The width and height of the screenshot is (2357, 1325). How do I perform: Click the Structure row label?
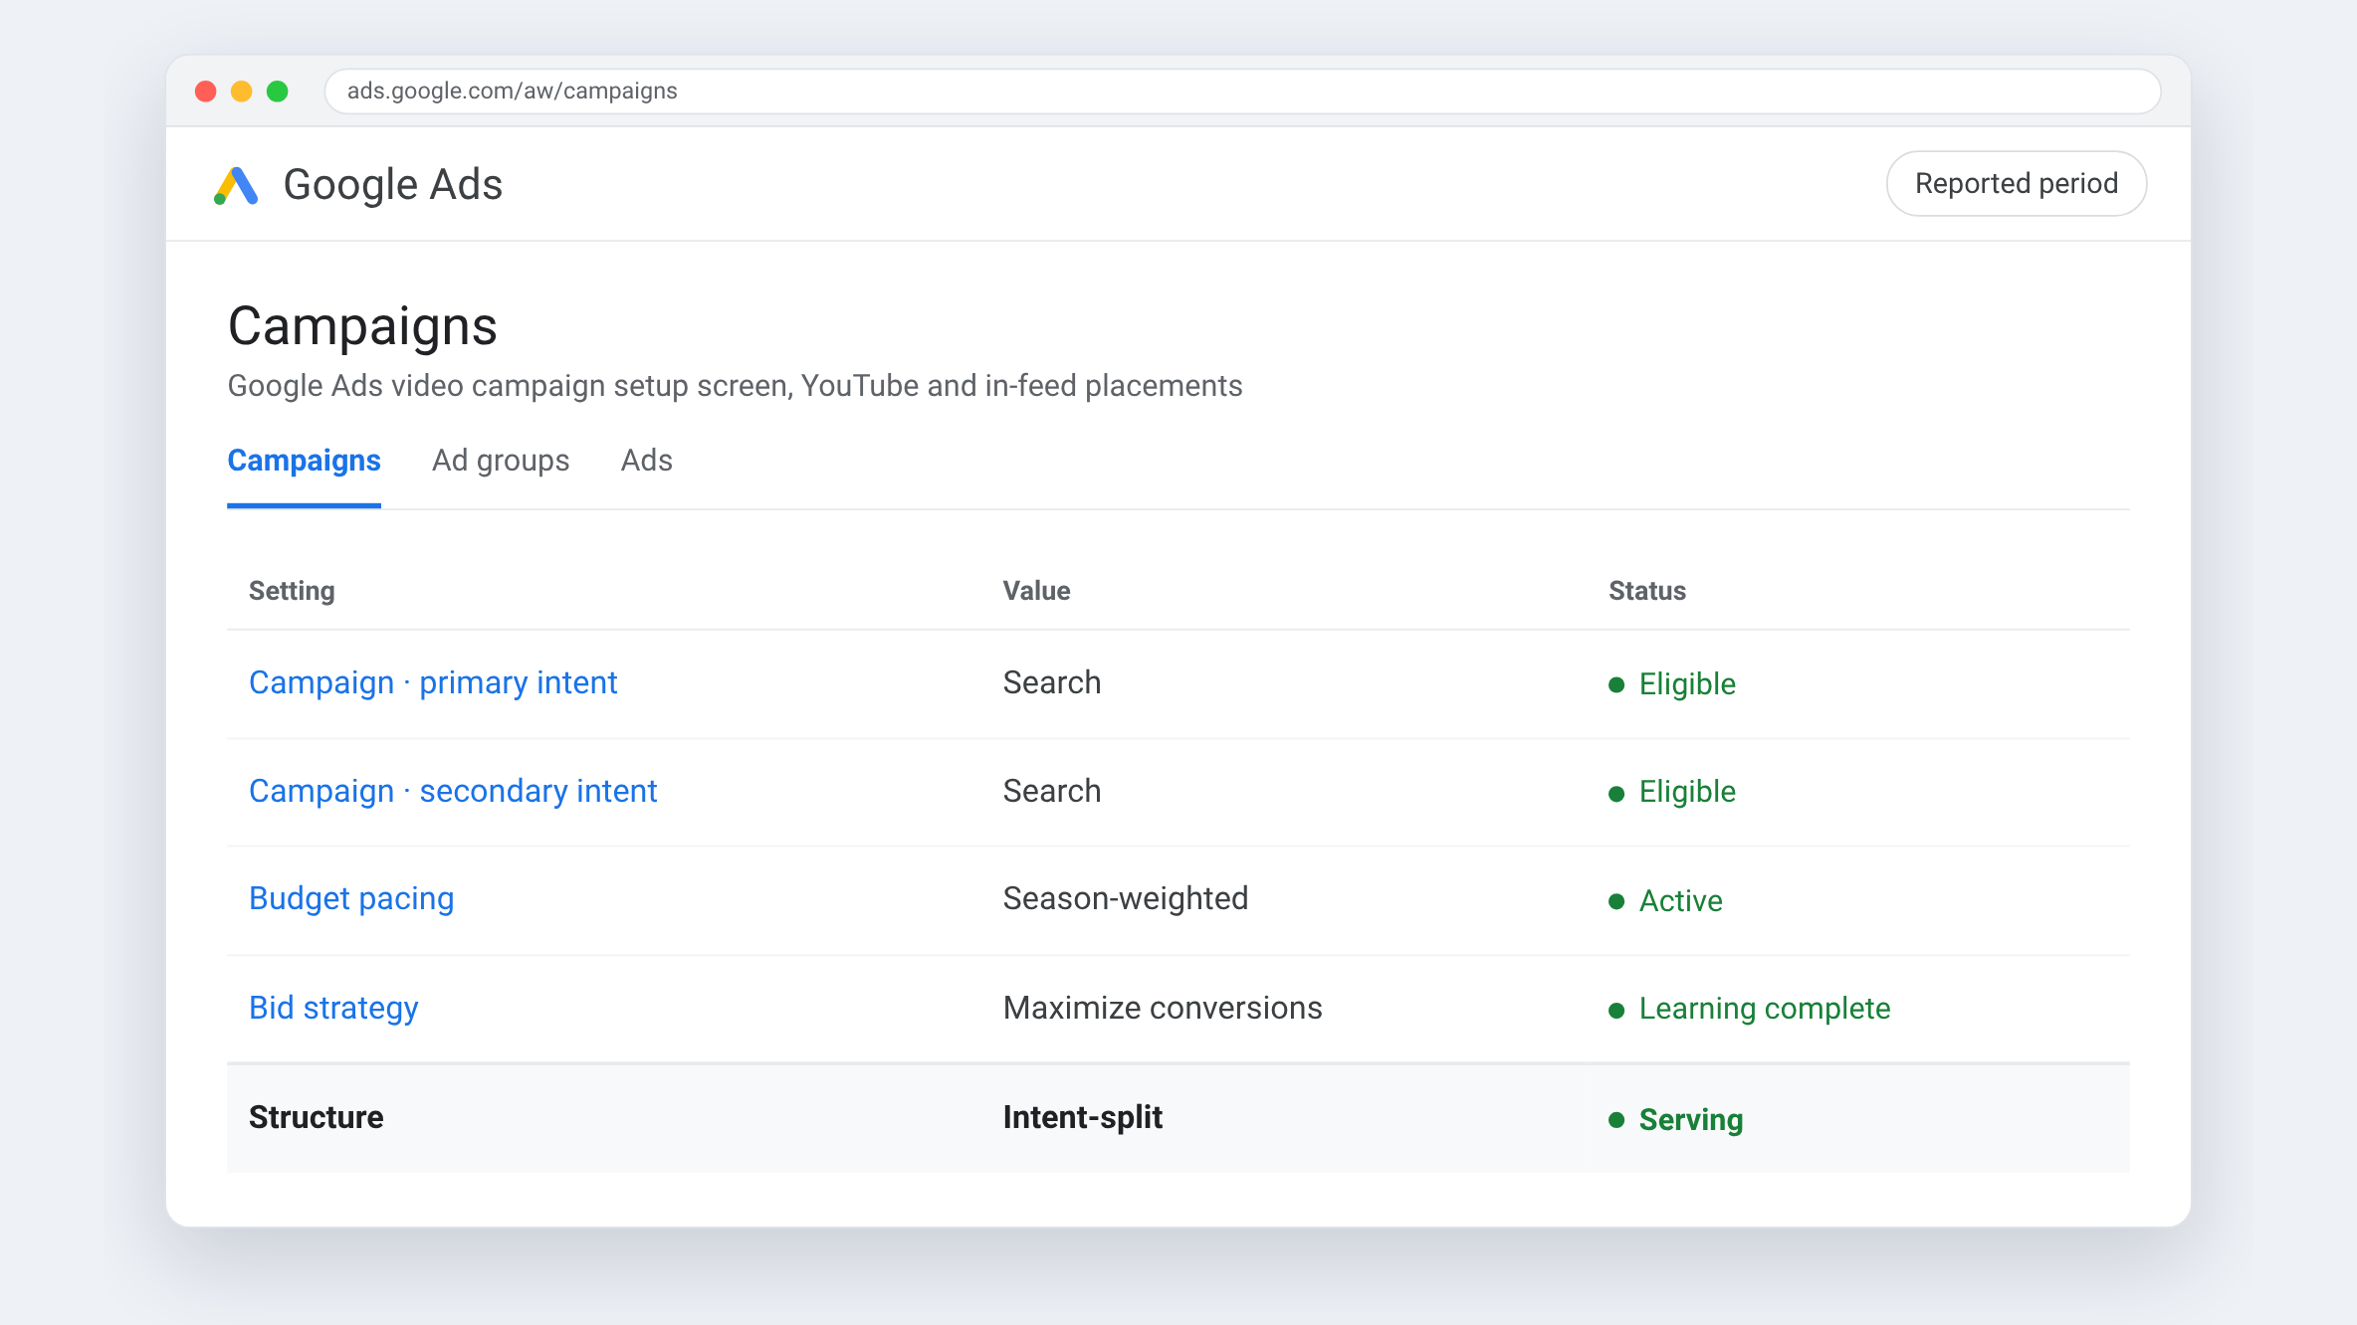[316, 1118]
